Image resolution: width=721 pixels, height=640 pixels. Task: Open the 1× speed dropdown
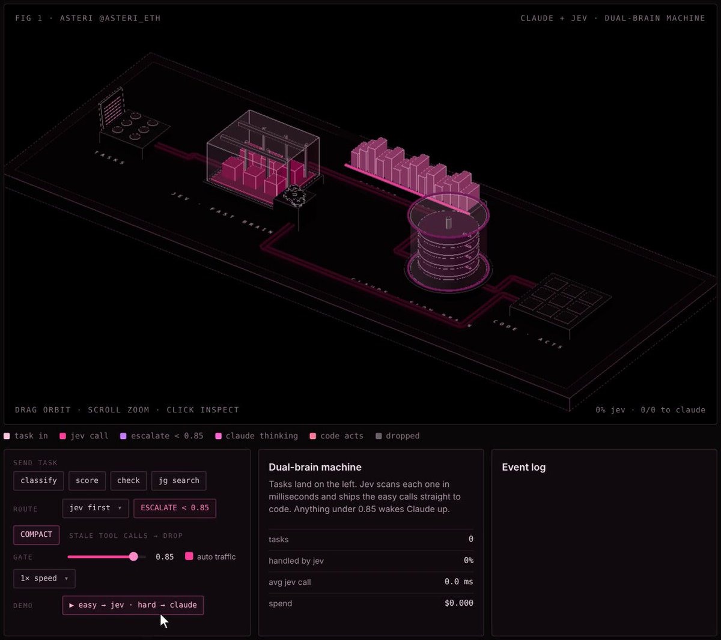point(44,578)
